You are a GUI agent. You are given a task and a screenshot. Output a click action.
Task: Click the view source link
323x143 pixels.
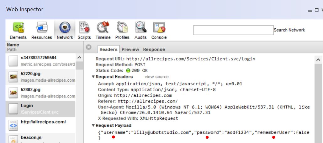click(156, 77)
